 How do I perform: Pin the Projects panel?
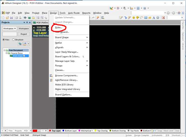pos(27,22)
